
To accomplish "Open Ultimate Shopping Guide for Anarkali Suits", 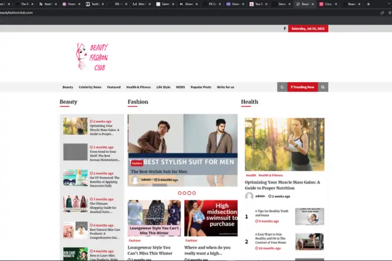I will 103,207.
